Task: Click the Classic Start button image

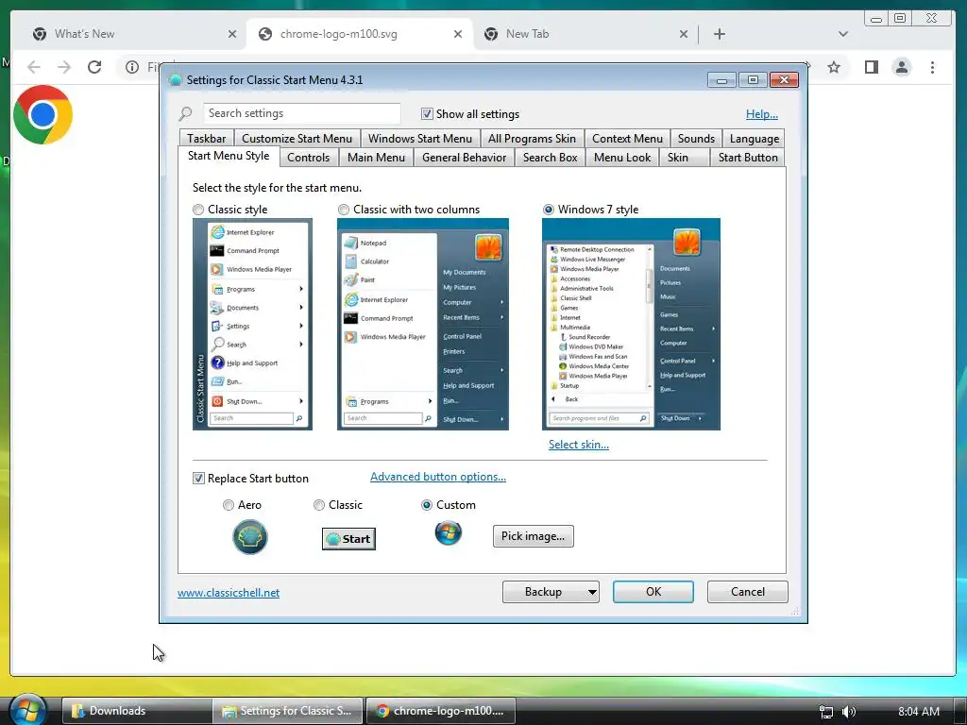Action: [348, 539]
